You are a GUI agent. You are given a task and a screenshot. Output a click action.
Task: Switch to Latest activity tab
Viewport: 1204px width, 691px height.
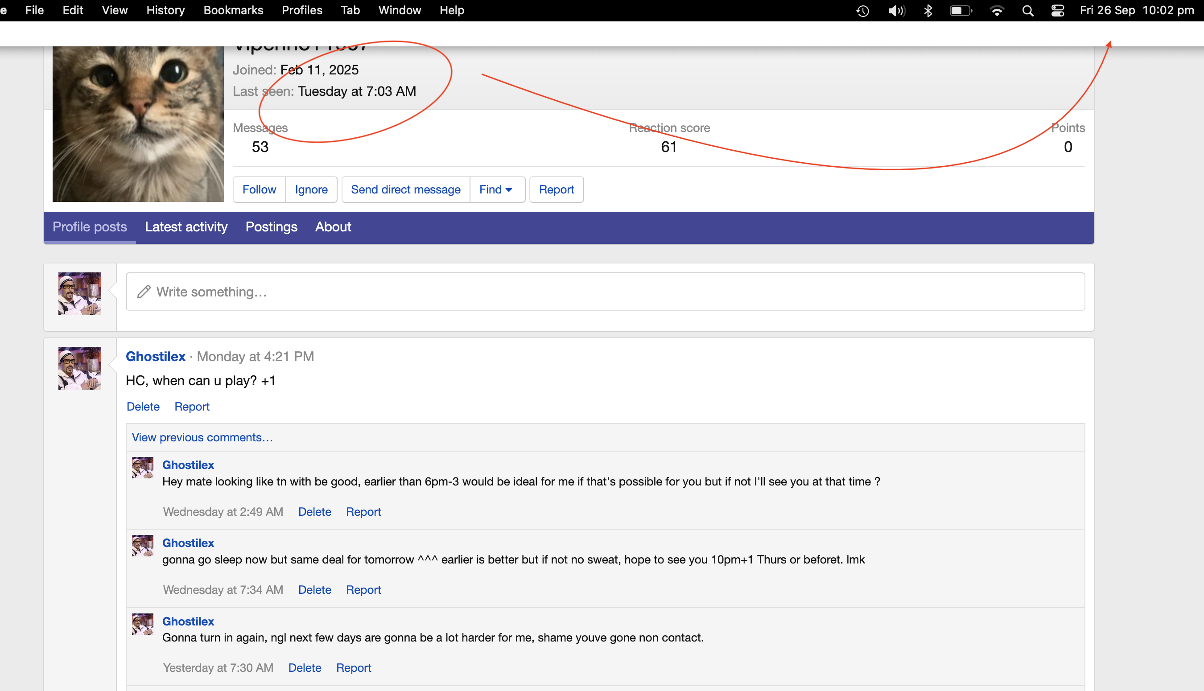pyautogui.click(x=186, y=227)
